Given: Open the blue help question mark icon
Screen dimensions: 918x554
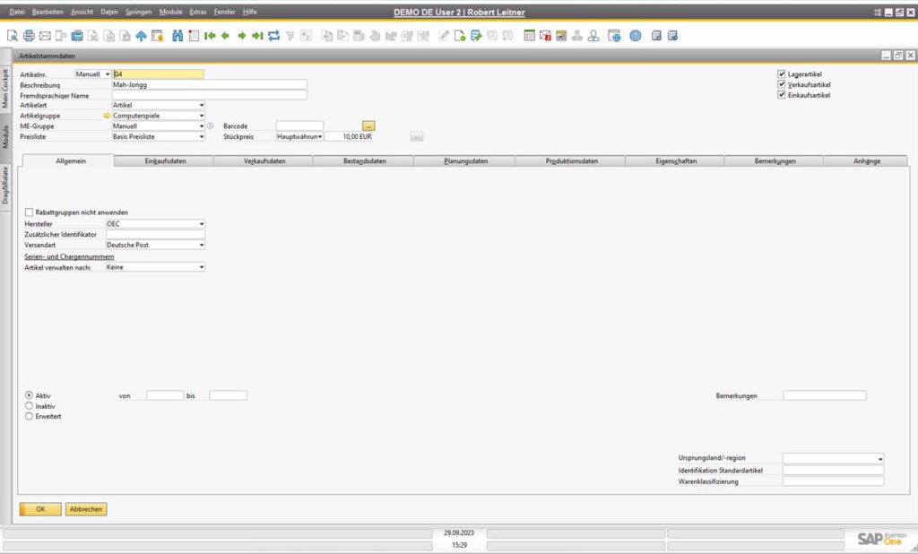Looking at the screenshot, I should tap(636, 36).
